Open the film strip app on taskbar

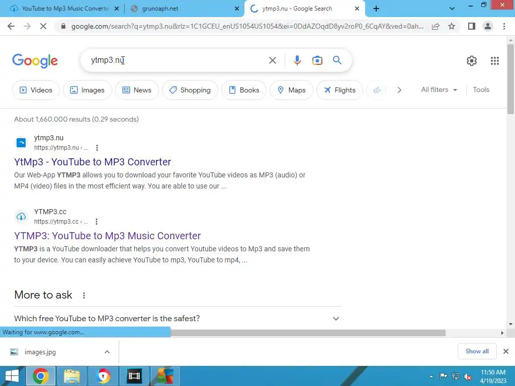134,376
